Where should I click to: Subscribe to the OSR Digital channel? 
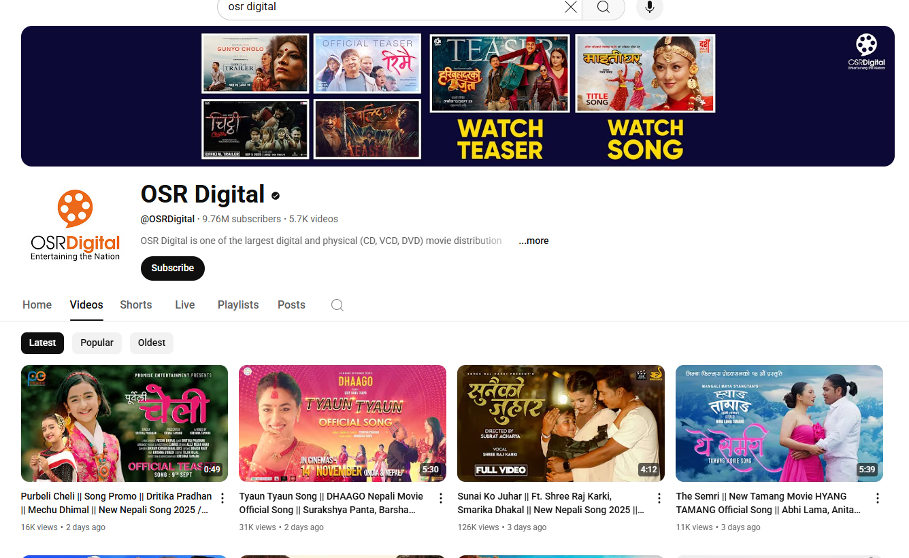tap(173, 268)
